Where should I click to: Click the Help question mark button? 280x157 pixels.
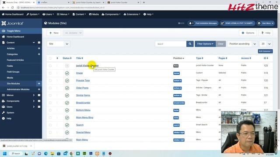(x=266, y=33)
